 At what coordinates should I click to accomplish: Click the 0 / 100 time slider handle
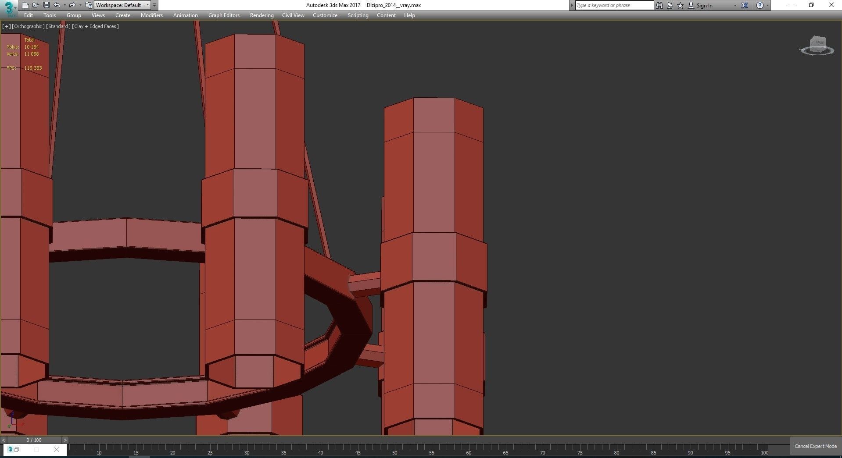click(x=34, y=440)
